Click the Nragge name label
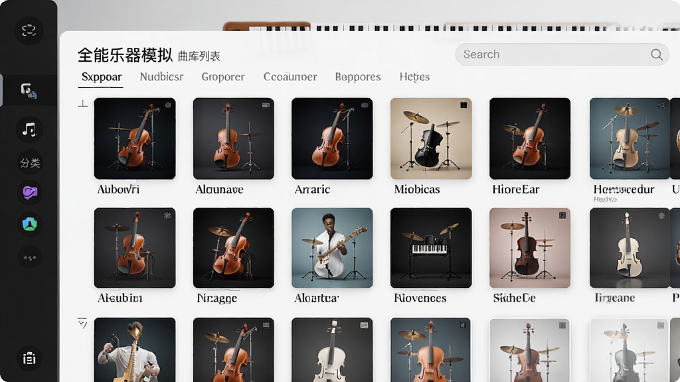The image size is (680, 382). (217, 298)
